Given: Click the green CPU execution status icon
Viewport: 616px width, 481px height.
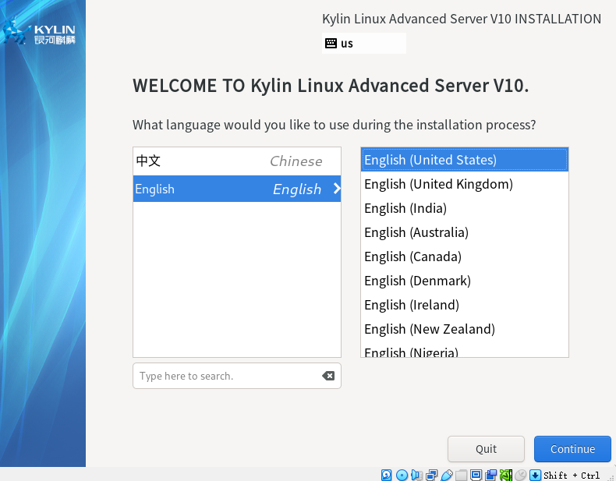Looking at the screenshot, I should (x=505, y=475).
